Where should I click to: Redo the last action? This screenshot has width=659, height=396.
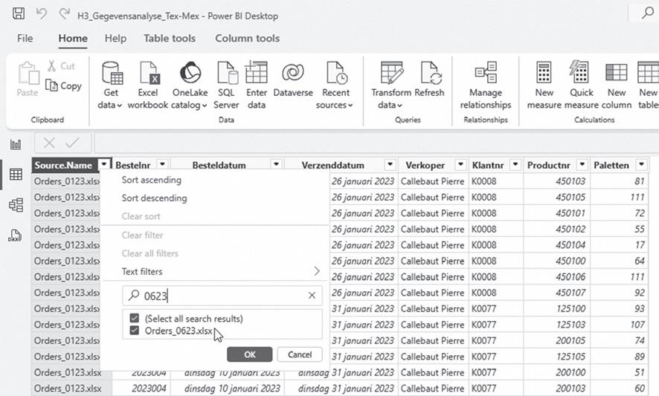64,13
